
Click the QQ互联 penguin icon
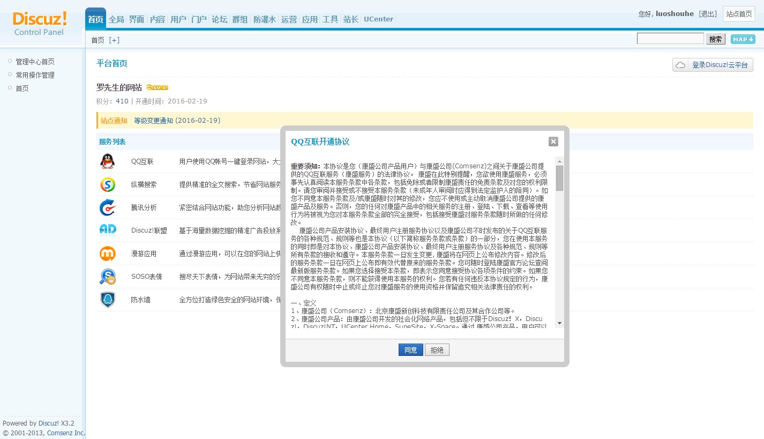click(x=107, y=161)
